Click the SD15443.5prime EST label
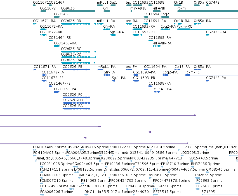This screenshot has height=196, width=238. (x=204, y=158)
